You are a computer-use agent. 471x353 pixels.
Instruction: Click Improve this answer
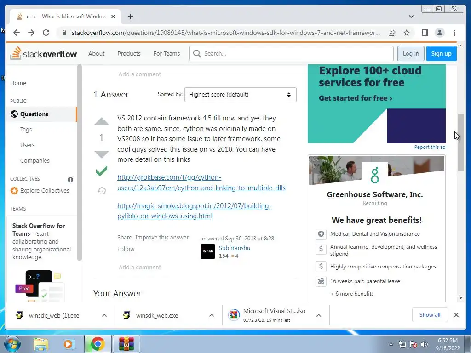coord(162,237)
